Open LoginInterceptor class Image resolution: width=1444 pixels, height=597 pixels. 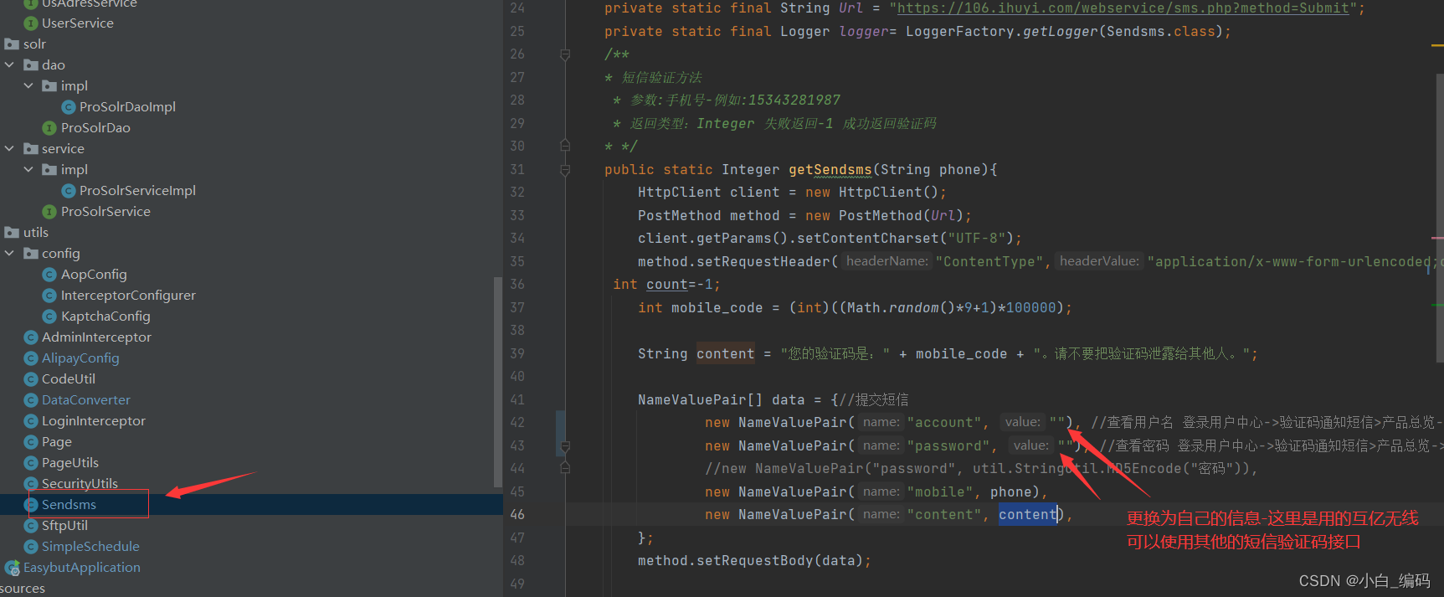(x=94, y=420)
